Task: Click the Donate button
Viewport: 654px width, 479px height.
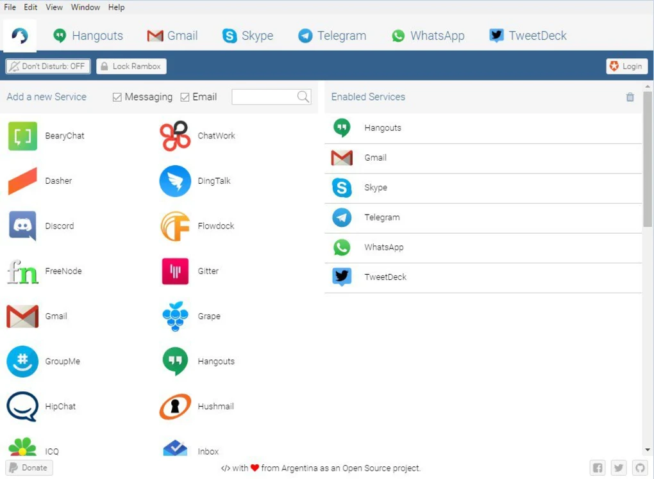Action: click(x=29, y=468)
